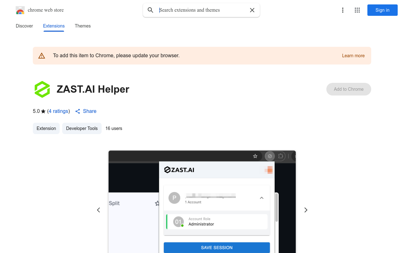This screenshot has width=404, height=253.
Task: Focus the Search extensions and themes field
Action: point(202,10)
